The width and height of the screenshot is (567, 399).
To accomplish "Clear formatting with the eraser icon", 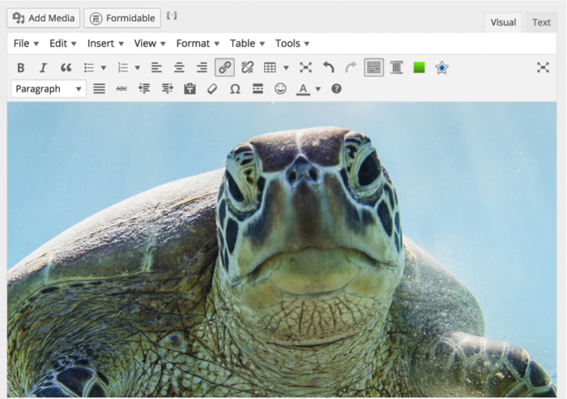I will pyautogui.click(x=212, y=89).
